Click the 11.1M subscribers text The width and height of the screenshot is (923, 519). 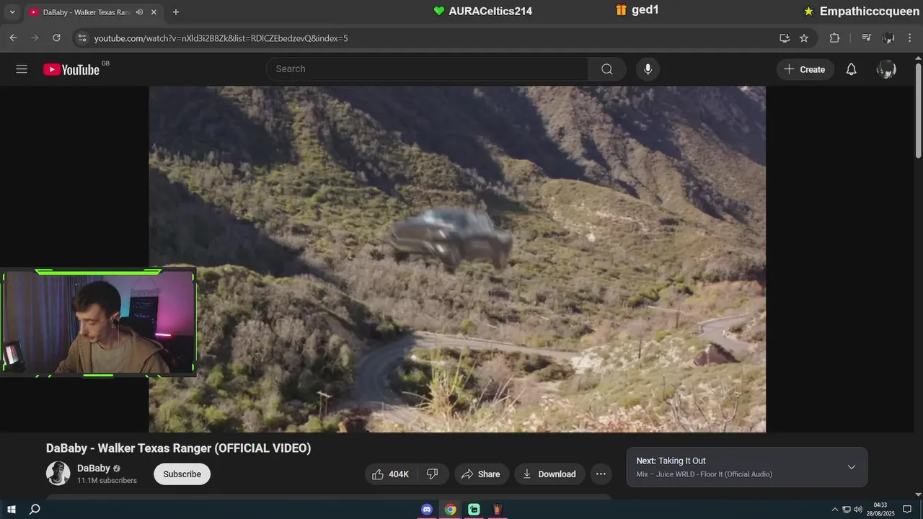pos(107,481)
